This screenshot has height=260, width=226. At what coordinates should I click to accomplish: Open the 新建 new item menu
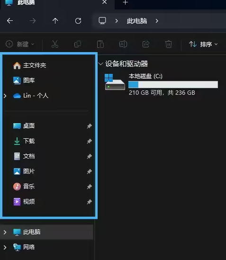(x=20, y=44)
